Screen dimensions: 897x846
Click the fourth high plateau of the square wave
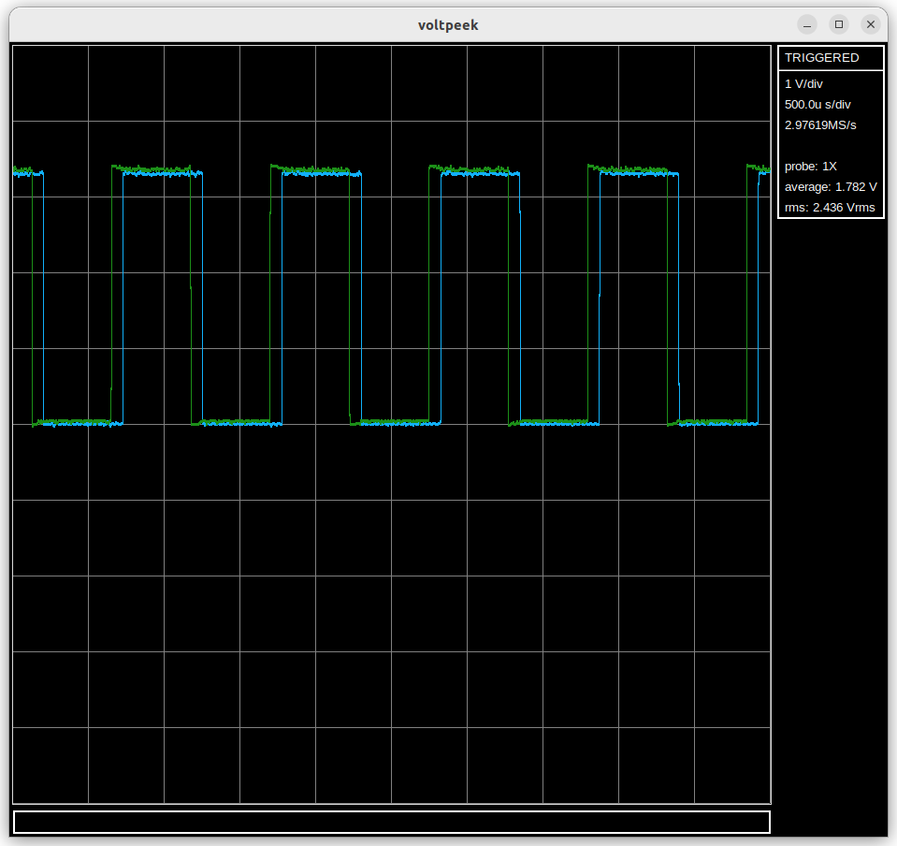[x=634, y=171]
